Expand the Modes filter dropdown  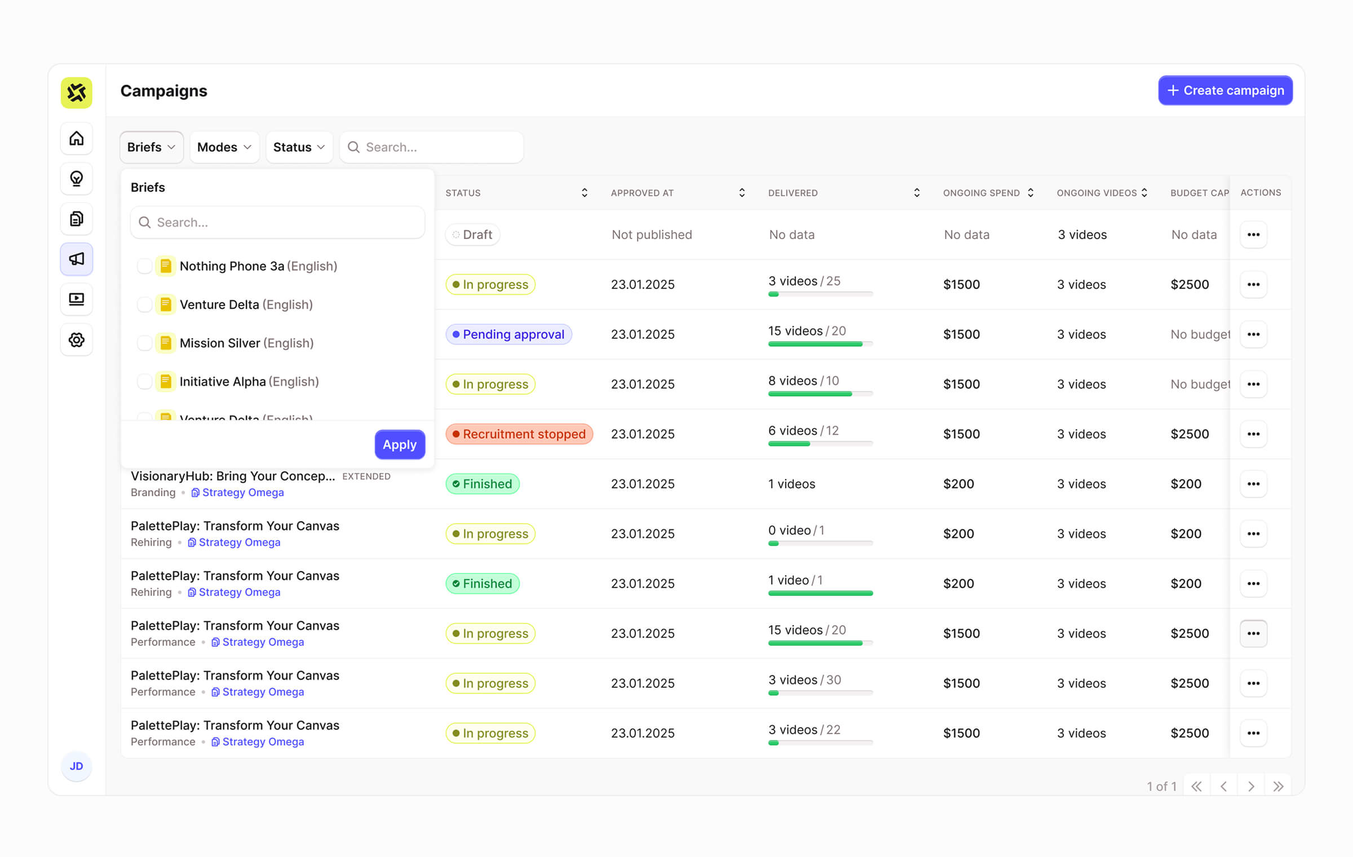tap(224, 147)
